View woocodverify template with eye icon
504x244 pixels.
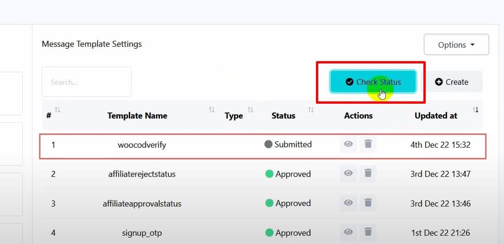[x=348, y=144]
